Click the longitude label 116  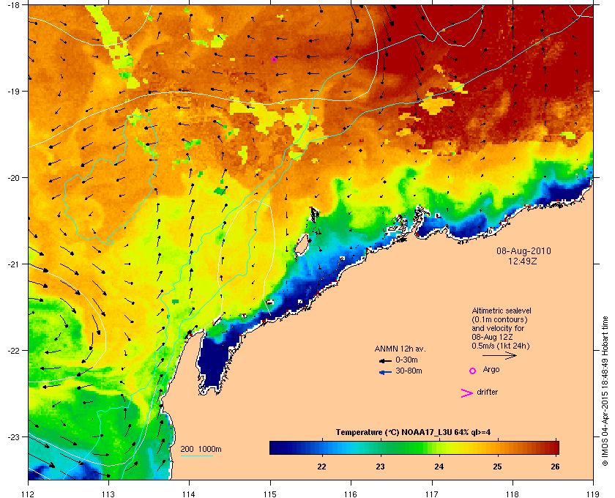351,494
